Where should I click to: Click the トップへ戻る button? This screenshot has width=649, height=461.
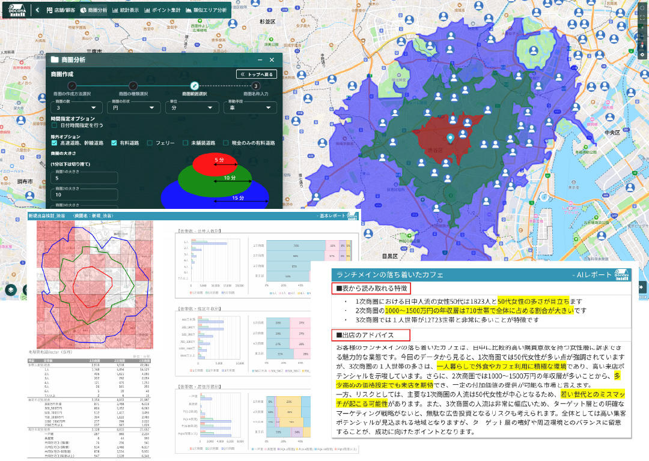pos(257,74)
